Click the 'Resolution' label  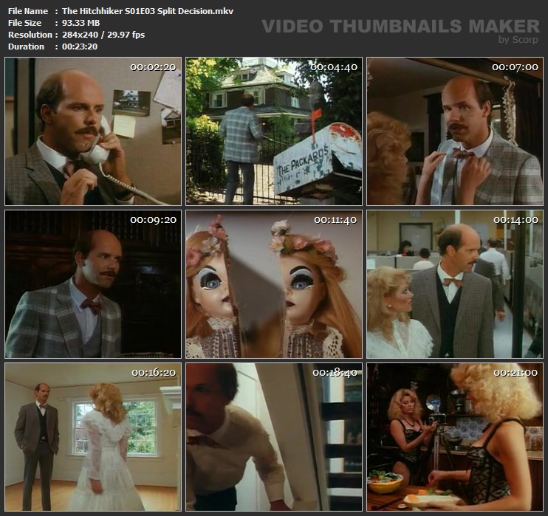click(x=30, y=35)
